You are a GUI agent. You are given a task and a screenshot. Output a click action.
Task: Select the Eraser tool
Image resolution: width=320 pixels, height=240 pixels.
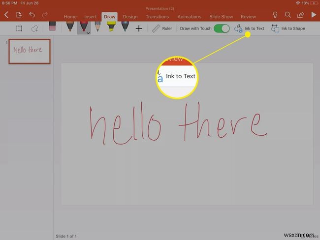[x=52, y=26]
